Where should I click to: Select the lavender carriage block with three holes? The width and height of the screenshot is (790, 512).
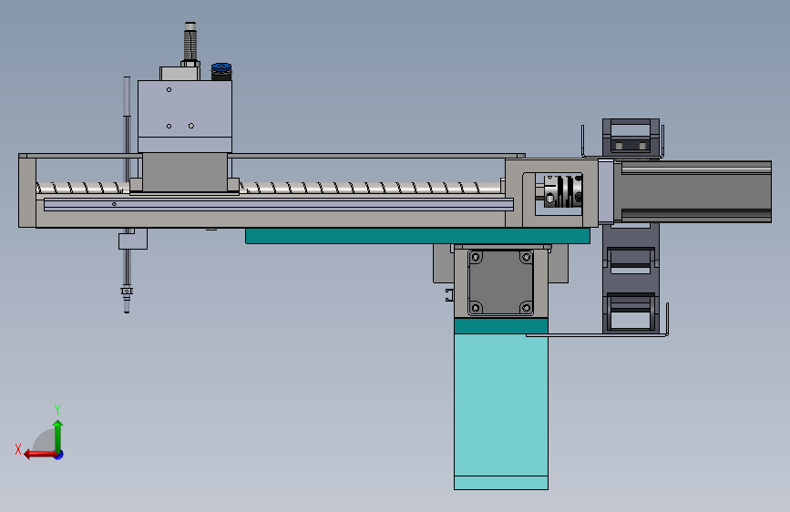coord(185,116)
